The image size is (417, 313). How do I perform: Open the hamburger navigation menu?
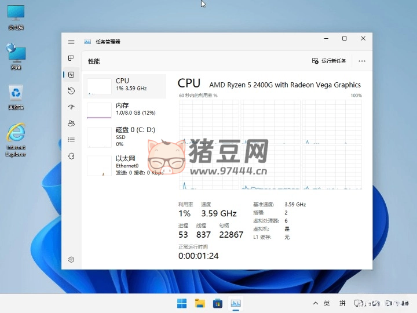click(71, 42)
